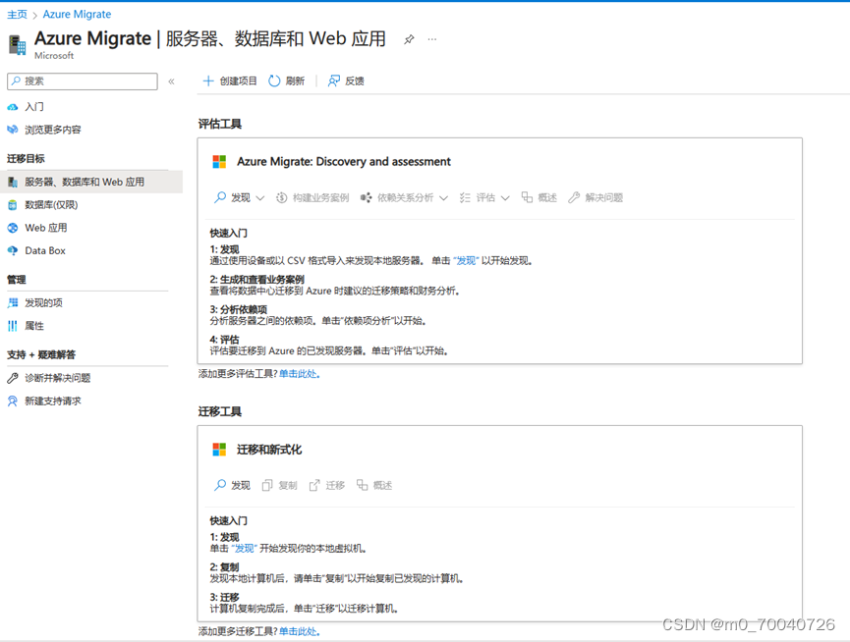Viewport: 850px width, 642px height.
Task: Click the 复制 icon in migration card
Action: [267, 485]
